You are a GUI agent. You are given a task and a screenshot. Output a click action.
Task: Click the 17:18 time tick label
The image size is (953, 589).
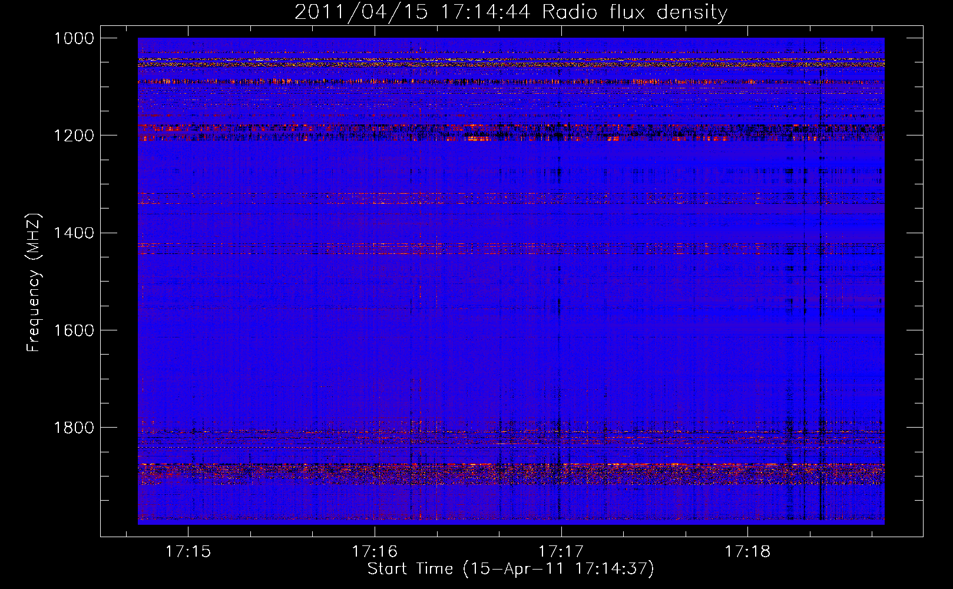[x=747, y=551]
